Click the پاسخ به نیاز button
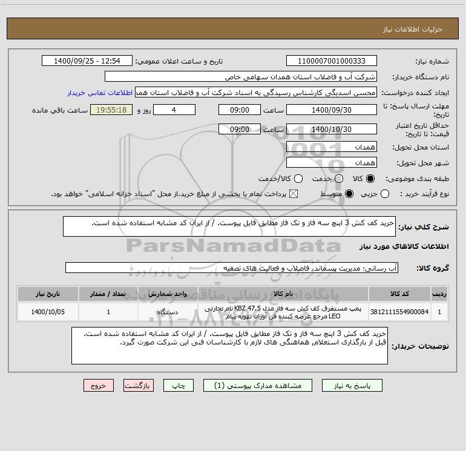This screenshot has width=466, height=451. (352, 386)
